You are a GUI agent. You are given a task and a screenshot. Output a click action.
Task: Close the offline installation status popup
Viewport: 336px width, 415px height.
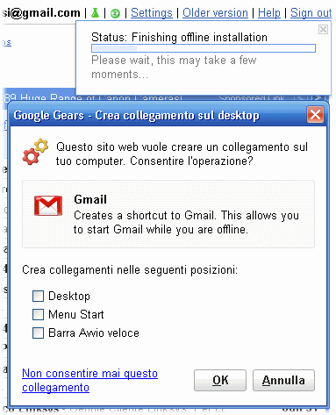coord(323,29)
